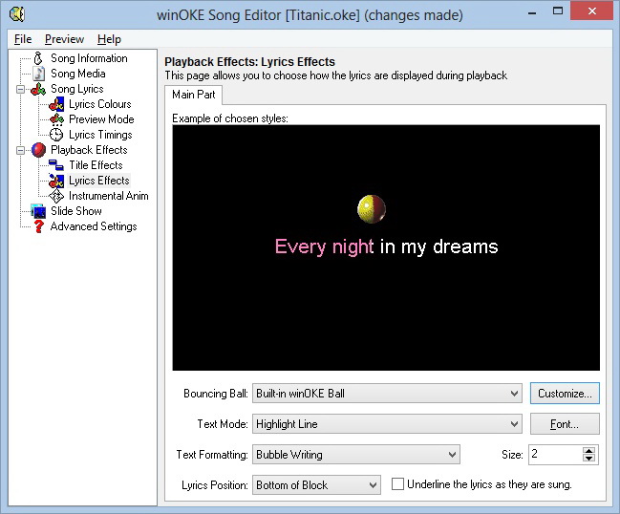The image size is (620, 514).
Task: Click the Song Media music note icon
Action: pos(38,74)
